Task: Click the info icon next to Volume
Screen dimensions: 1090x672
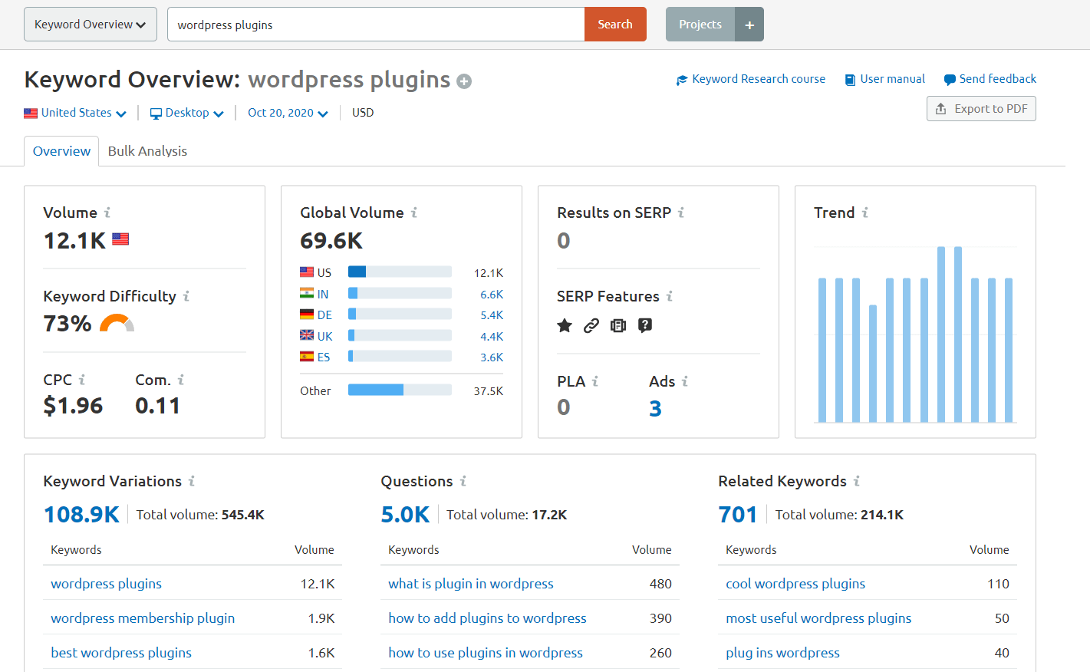Action: (x=107, y=212)
